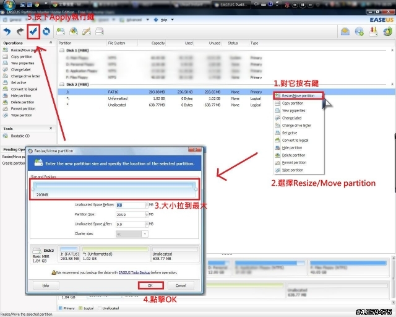Screen dimensions: 396x317
Task: Open the Cluster size dropdown
Action: click(145, 234)
